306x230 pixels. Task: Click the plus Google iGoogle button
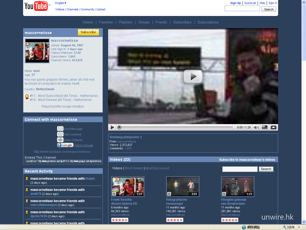tap(65, 145)
